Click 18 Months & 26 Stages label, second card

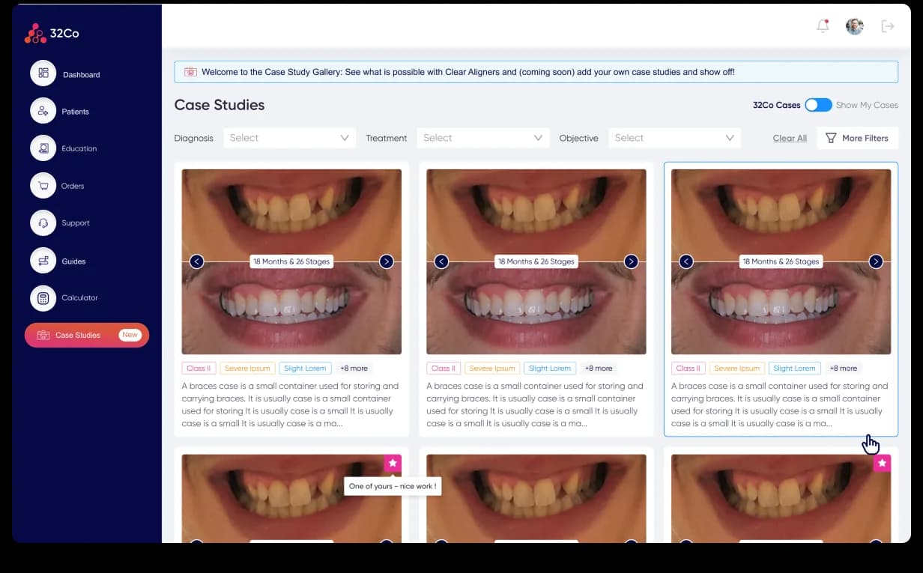(536, 261)
